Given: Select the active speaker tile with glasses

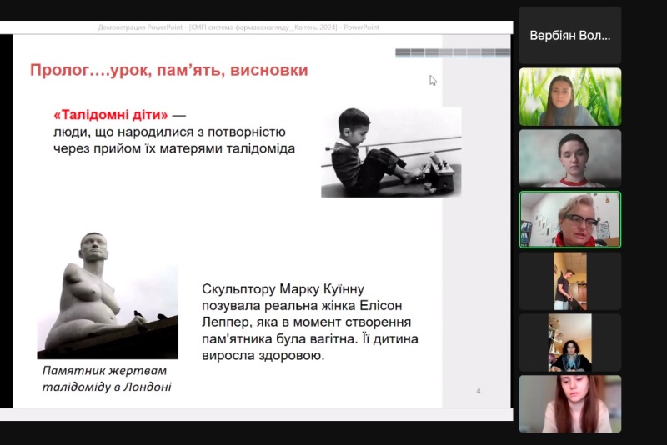Looking at the screenshot, I should point(570,219).
